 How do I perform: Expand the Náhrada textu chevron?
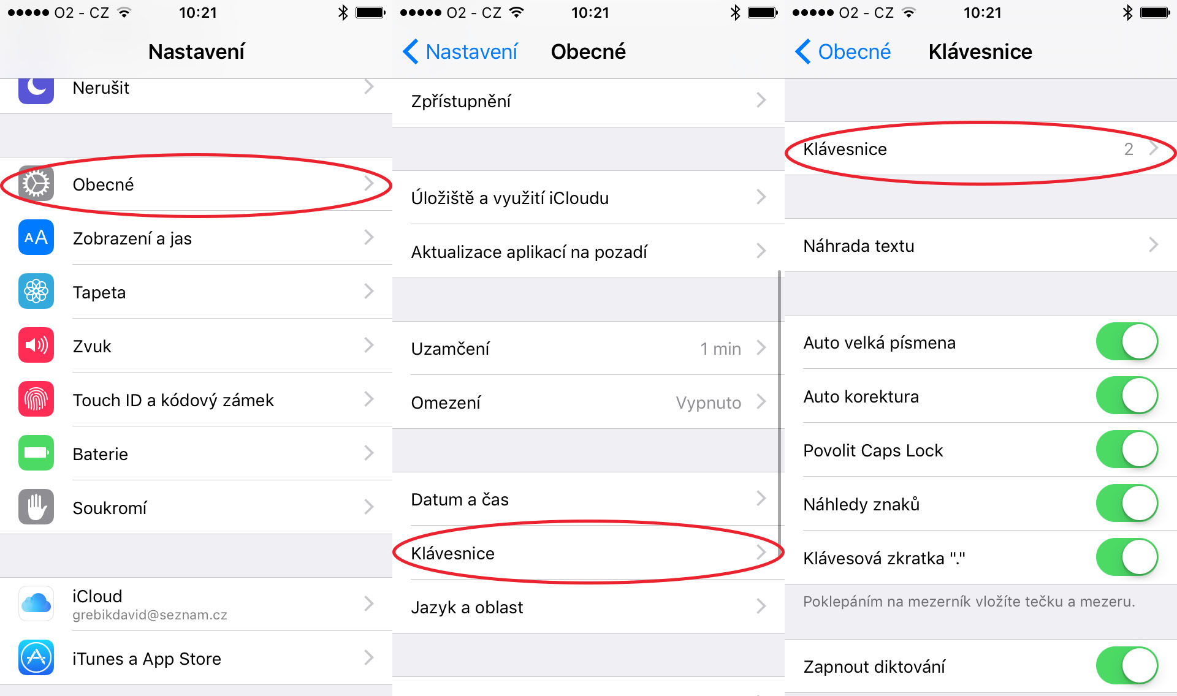1153,245
